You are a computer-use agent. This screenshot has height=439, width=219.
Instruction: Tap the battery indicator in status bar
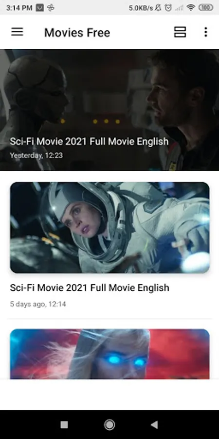coord(206,7)
